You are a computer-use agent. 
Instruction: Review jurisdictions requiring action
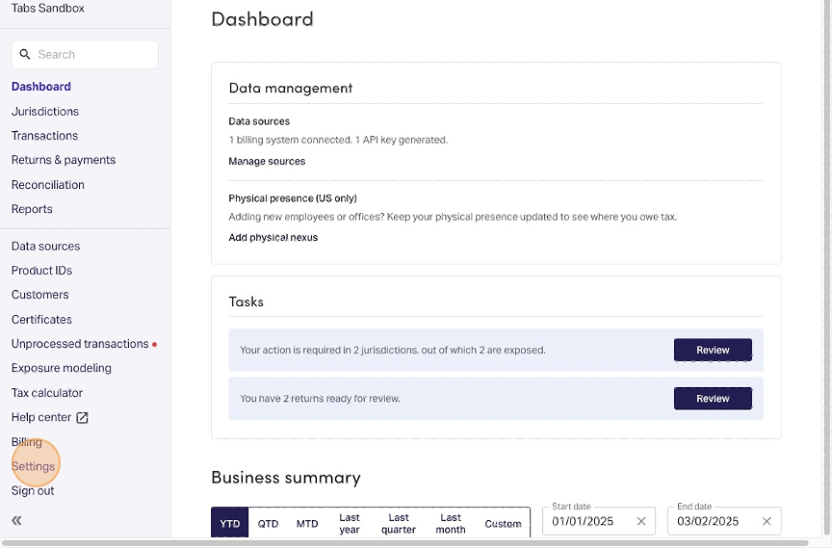pyautogui.click(x=713, y=350)
